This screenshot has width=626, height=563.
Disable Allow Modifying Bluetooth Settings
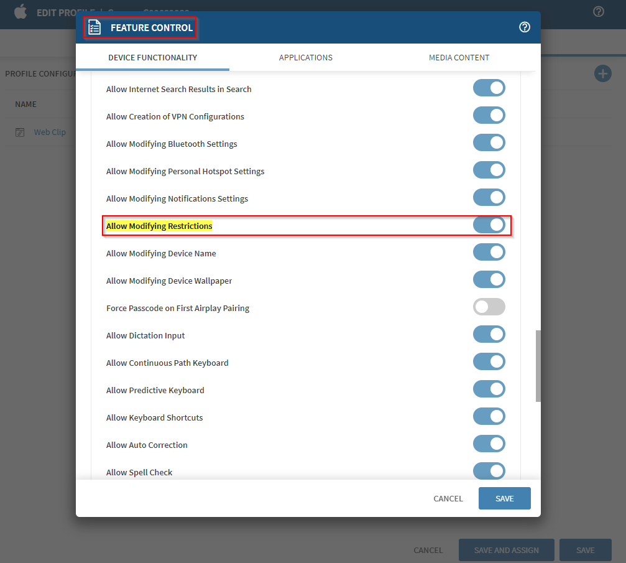point(489,143)
